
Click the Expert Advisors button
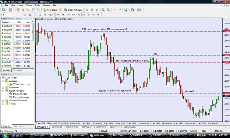tap(72, 10)
